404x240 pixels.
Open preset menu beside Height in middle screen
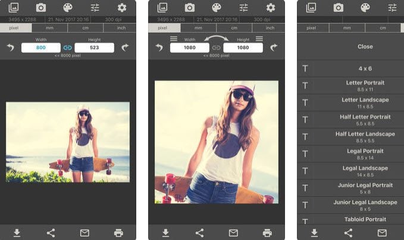(259, 39)
